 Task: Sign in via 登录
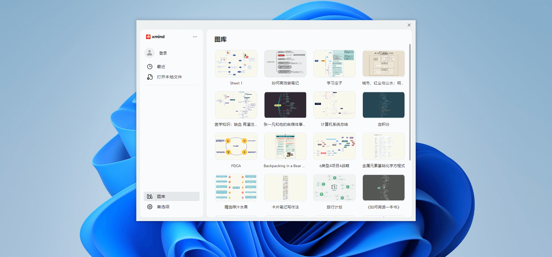tap(163, 53)
